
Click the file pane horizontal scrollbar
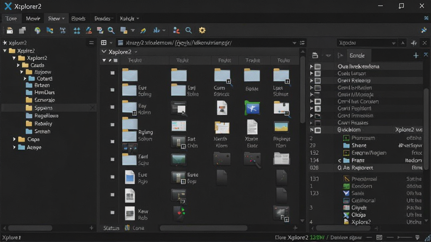coord(203,228)
